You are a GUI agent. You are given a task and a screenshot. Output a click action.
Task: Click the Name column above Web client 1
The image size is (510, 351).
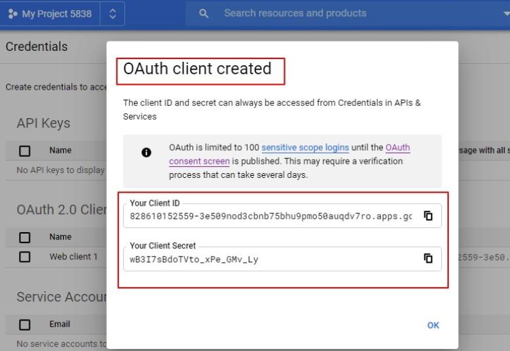(x=60, y=237)
